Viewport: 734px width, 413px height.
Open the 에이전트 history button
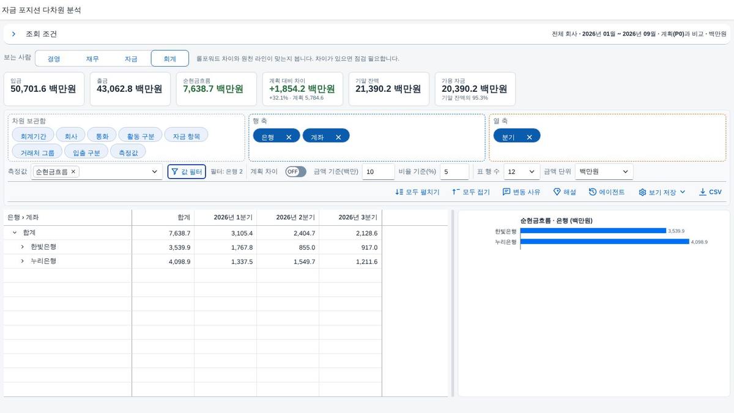click(607, 192)
